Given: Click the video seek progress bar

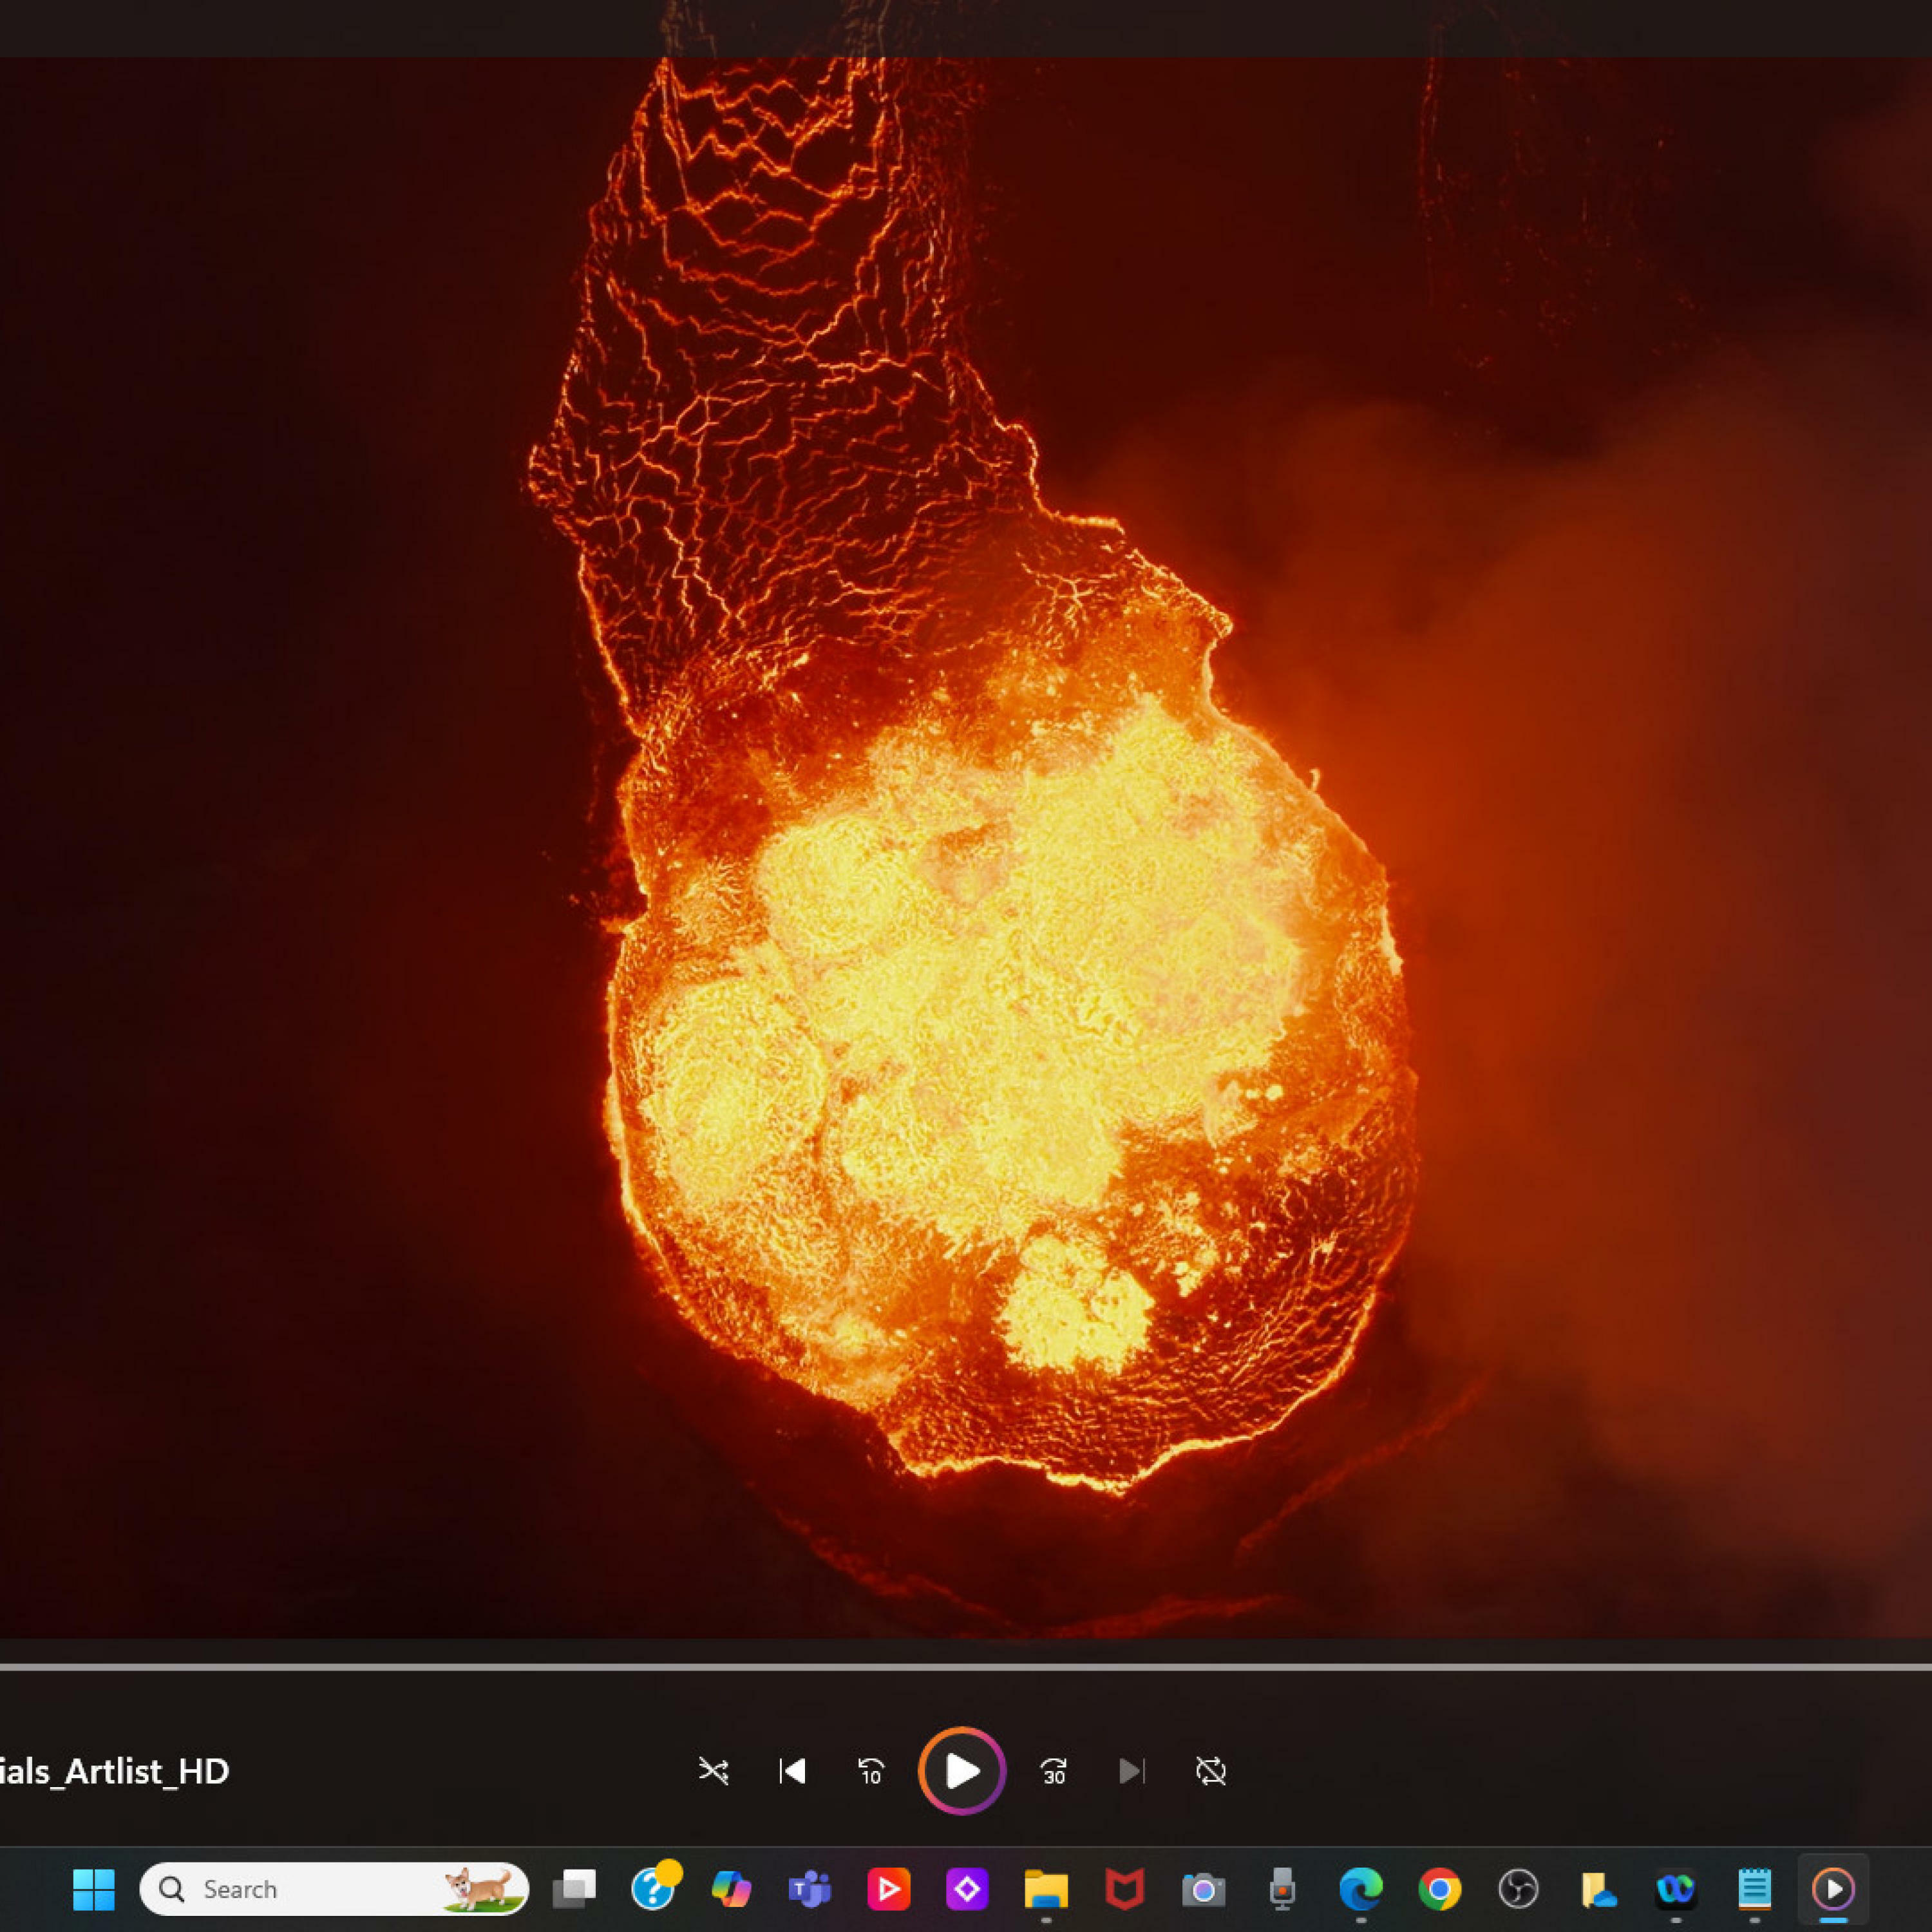Looking at the screenshot, I should [x=966, y=1667].
